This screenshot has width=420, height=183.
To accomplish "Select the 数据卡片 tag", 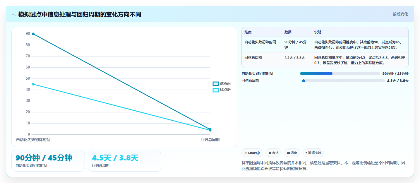I will [x=313, y=153].
